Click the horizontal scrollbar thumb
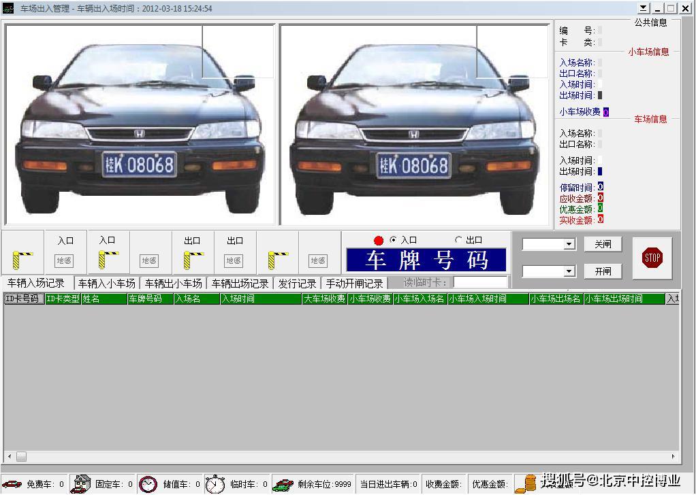696x495 pixels. [x=21, y=456]
